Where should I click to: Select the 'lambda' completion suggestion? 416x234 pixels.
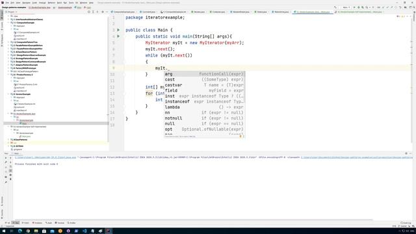pyautogui.click(x=204, y=107)
